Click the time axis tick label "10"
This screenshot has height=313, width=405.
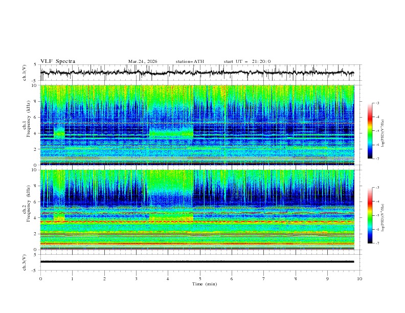pyautogui.click(x=359, y=279)
